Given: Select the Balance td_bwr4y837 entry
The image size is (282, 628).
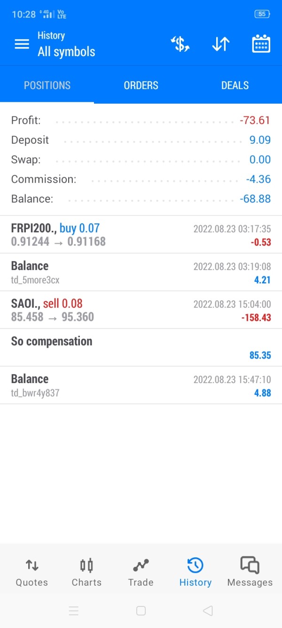Looking at the screenshot, I should [x=141, y=385].
